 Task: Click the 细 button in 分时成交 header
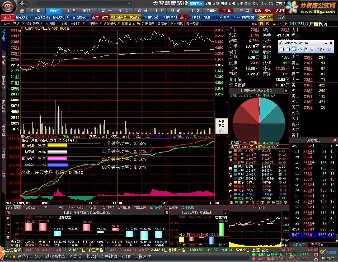click(335, 140)
